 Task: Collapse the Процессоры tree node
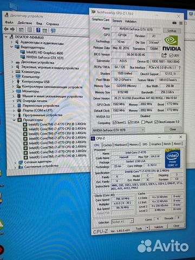click(x=14, y=120)
